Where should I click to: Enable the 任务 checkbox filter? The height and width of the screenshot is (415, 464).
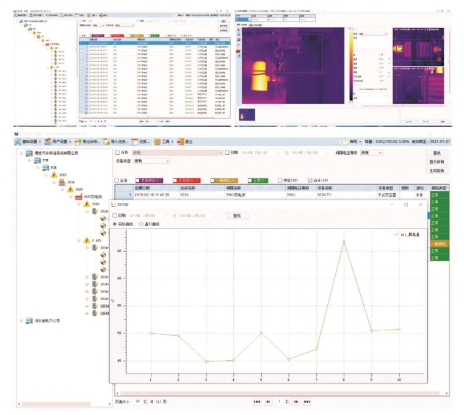click(x=118, y=153)
